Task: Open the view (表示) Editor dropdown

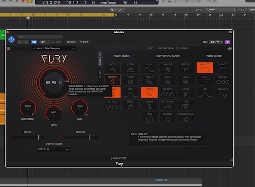Action: pyautogui.click(x=216, y=42)
